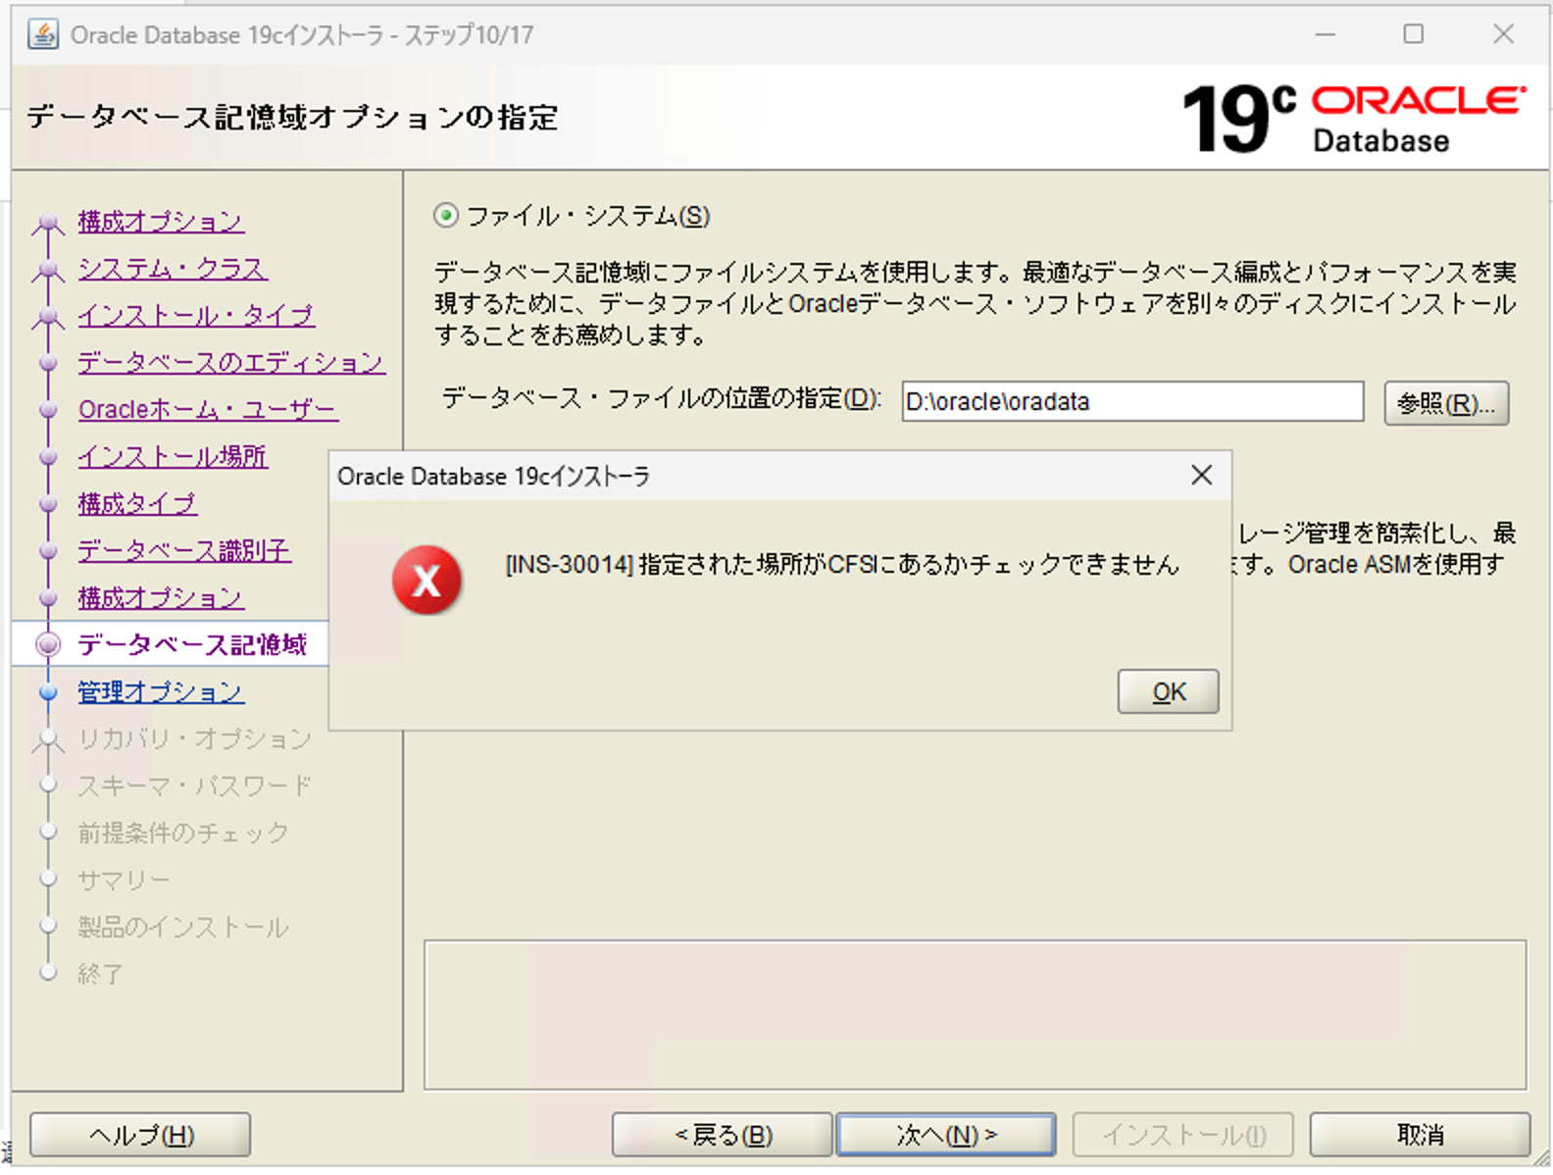Select the ファイル・システム(S) radio button

click(x=446, y=216)
